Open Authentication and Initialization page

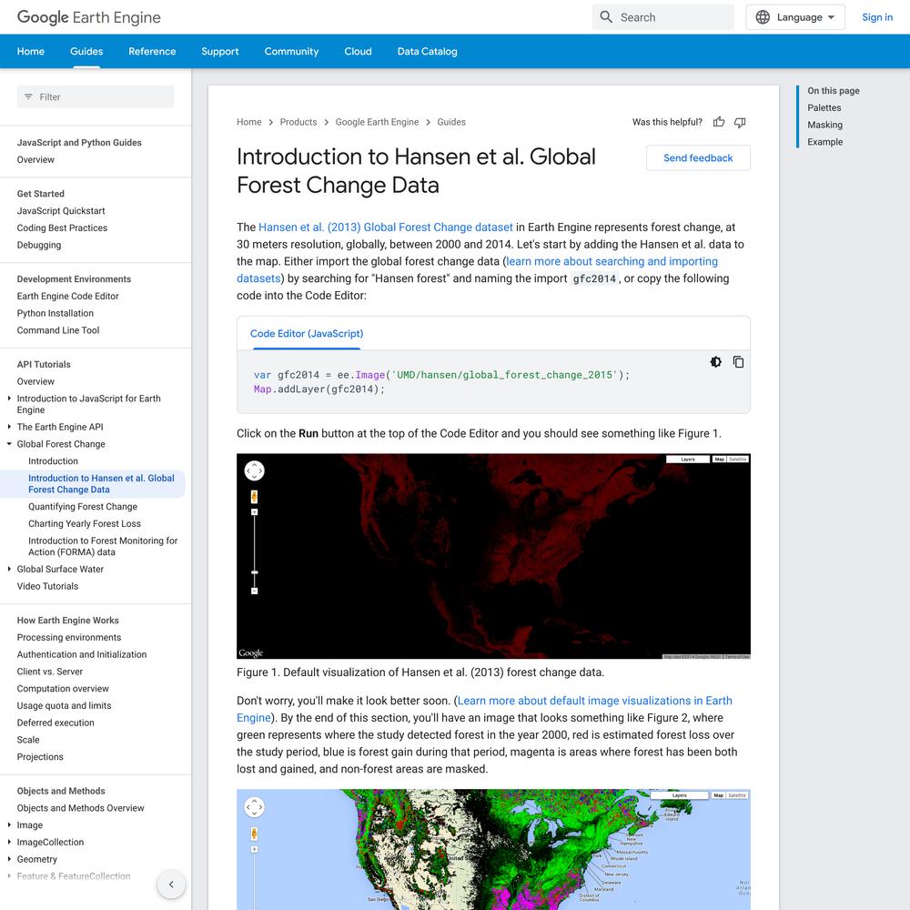(82, 654)
